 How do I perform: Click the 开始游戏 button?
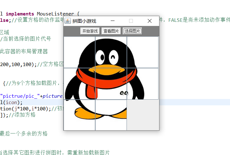[90, 31]
